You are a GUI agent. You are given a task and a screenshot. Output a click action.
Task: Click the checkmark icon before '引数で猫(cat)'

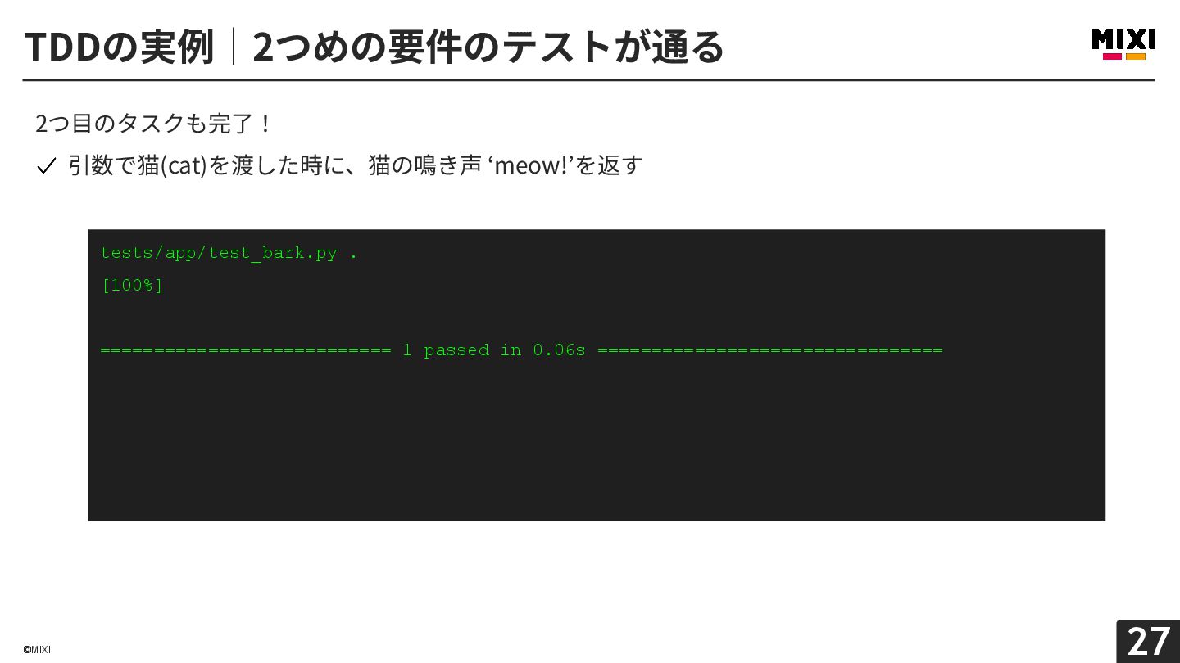46,166
